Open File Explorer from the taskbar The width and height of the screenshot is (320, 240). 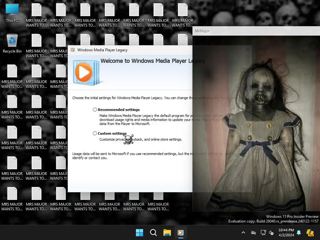pyautogui.click(x=167, y=232)
